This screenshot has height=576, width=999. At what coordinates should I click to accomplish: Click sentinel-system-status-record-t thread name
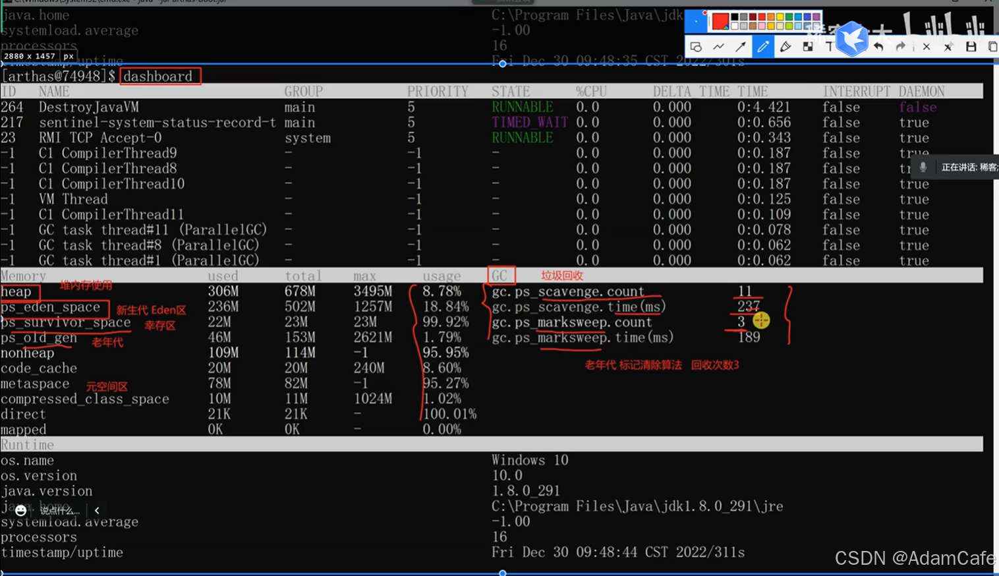157,123
